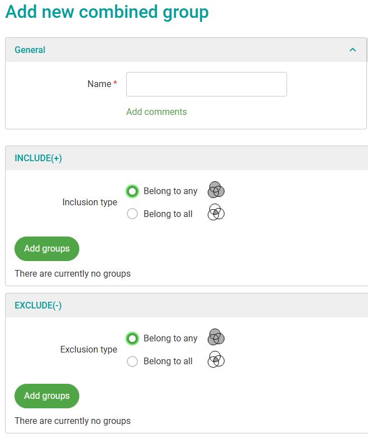Click the Add new combined group heading
Viewport: 368px width, 439px height.
pos(107,12)
